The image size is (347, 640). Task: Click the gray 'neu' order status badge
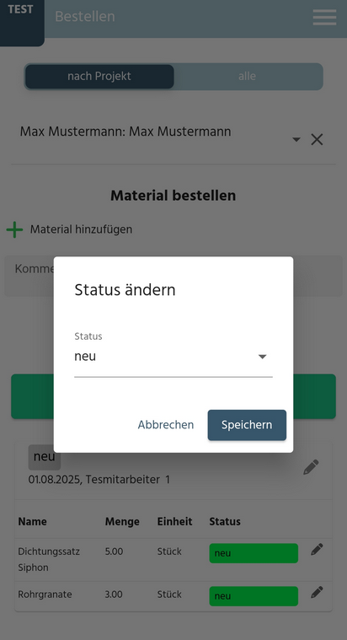pos(45,458)
